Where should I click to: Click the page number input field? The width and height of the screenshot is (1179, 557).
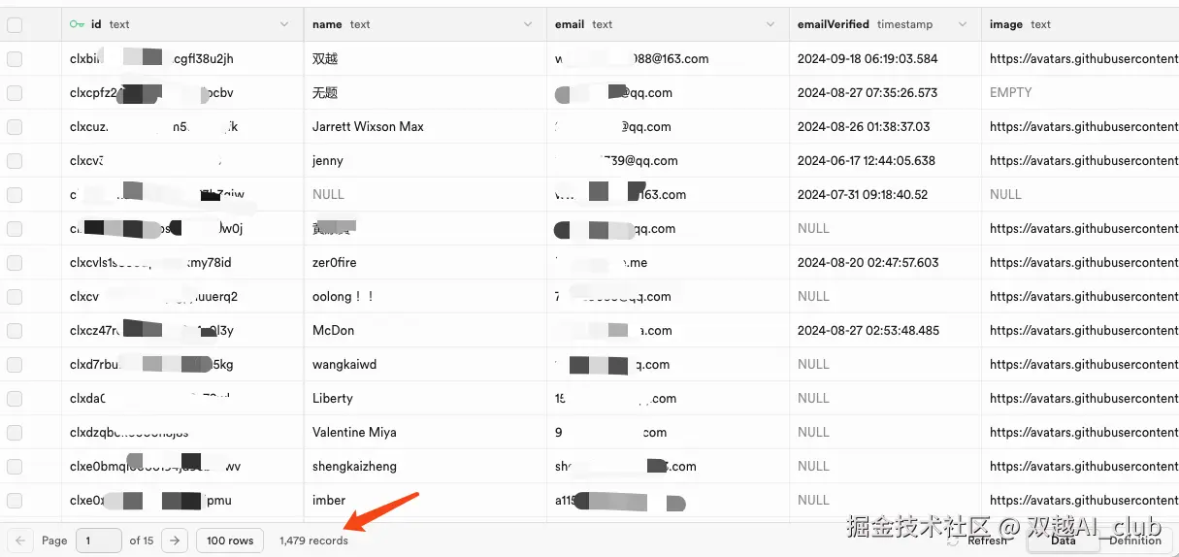100,541
